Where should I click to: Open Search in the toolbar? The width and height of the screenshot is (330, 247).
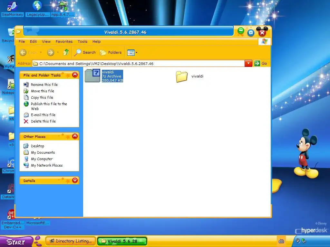pyautogui.click(x=85, y=52)
